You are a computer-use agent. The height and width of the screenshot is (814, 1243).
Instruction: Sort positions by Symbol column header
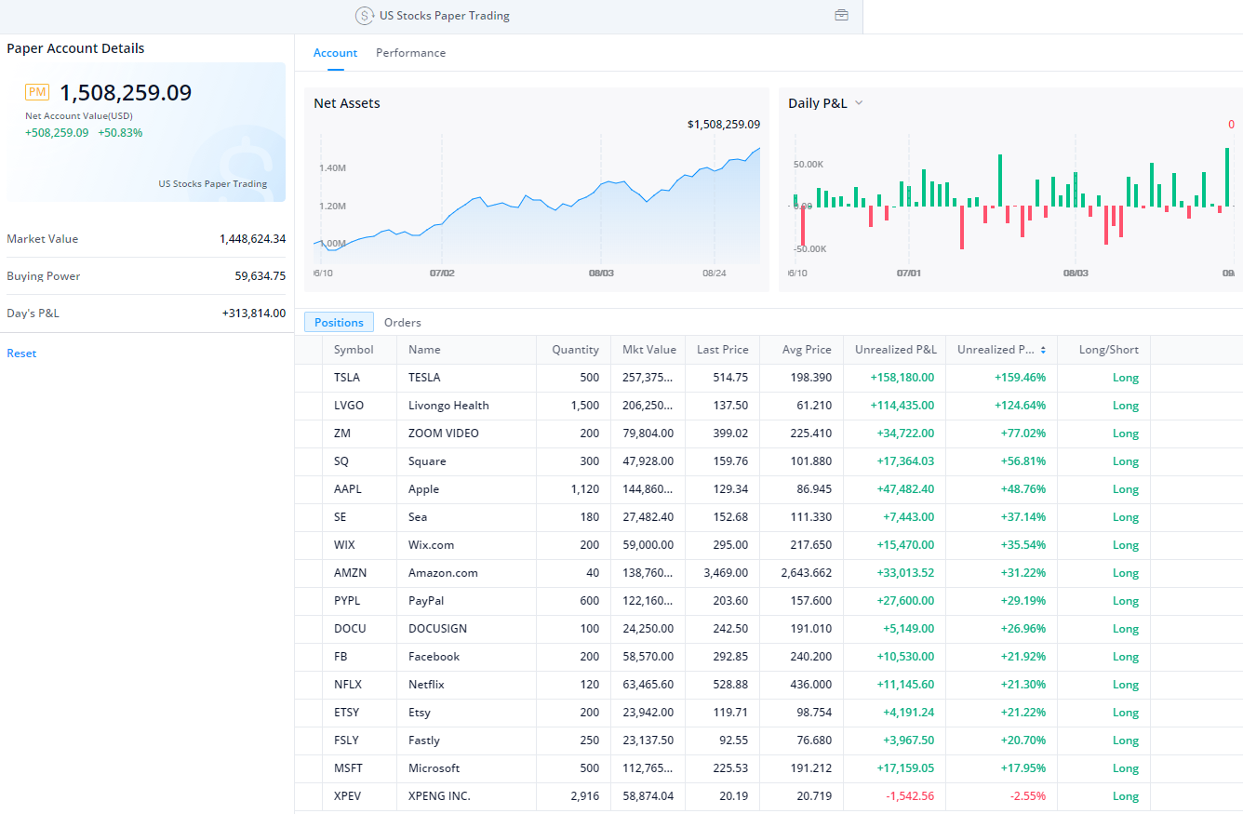[x=354, y=350]
